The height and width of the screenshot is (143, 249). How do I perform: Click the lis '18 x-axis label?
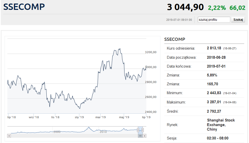pos(55,117)
